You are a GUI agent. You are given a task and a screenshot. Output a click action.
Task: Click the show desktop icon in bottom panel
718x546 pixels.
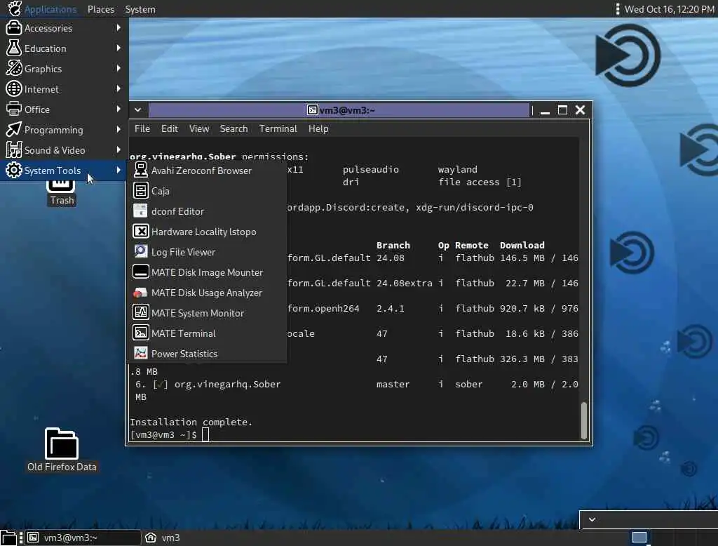[x=8, y=538]
